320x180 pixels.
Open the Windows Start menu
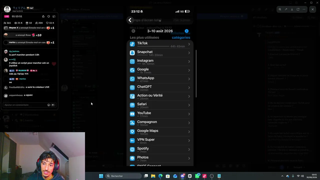(101, 176)
